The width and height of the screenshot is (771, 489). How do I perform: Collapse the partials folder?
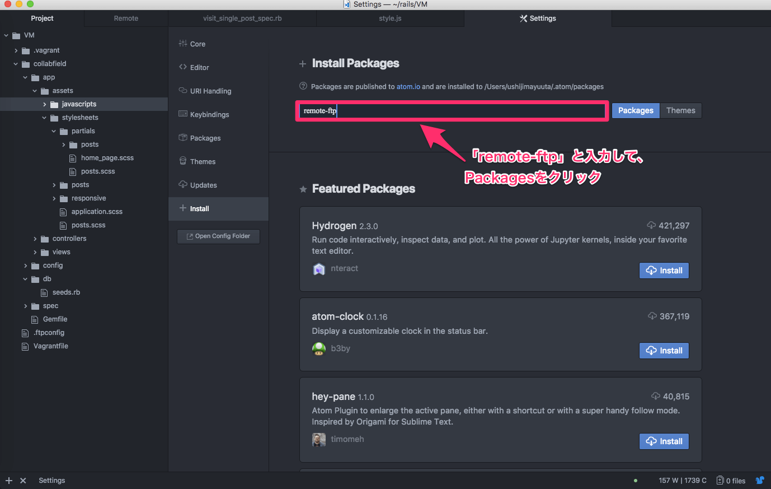click(54, 131)
